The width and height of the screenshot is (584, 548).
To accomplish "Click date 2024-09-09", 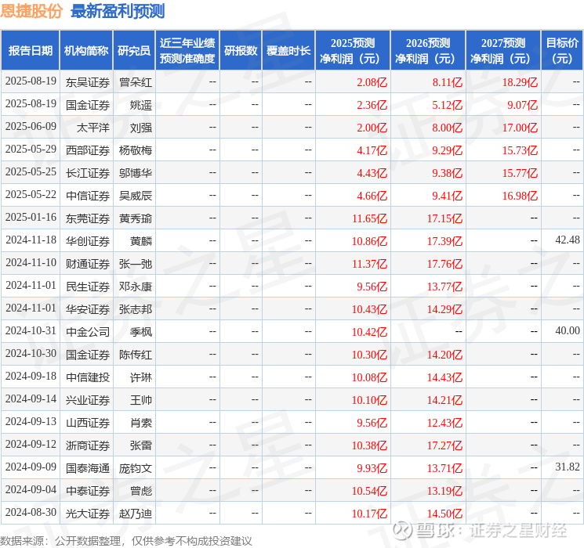I will point(31,467).
